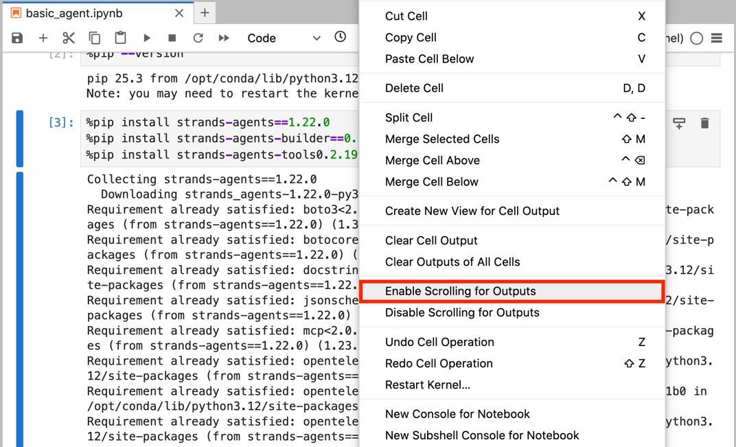This screenshot has width=736, height=447.
Task: Delete cell using the trash can icon
Action: point(704,124)
